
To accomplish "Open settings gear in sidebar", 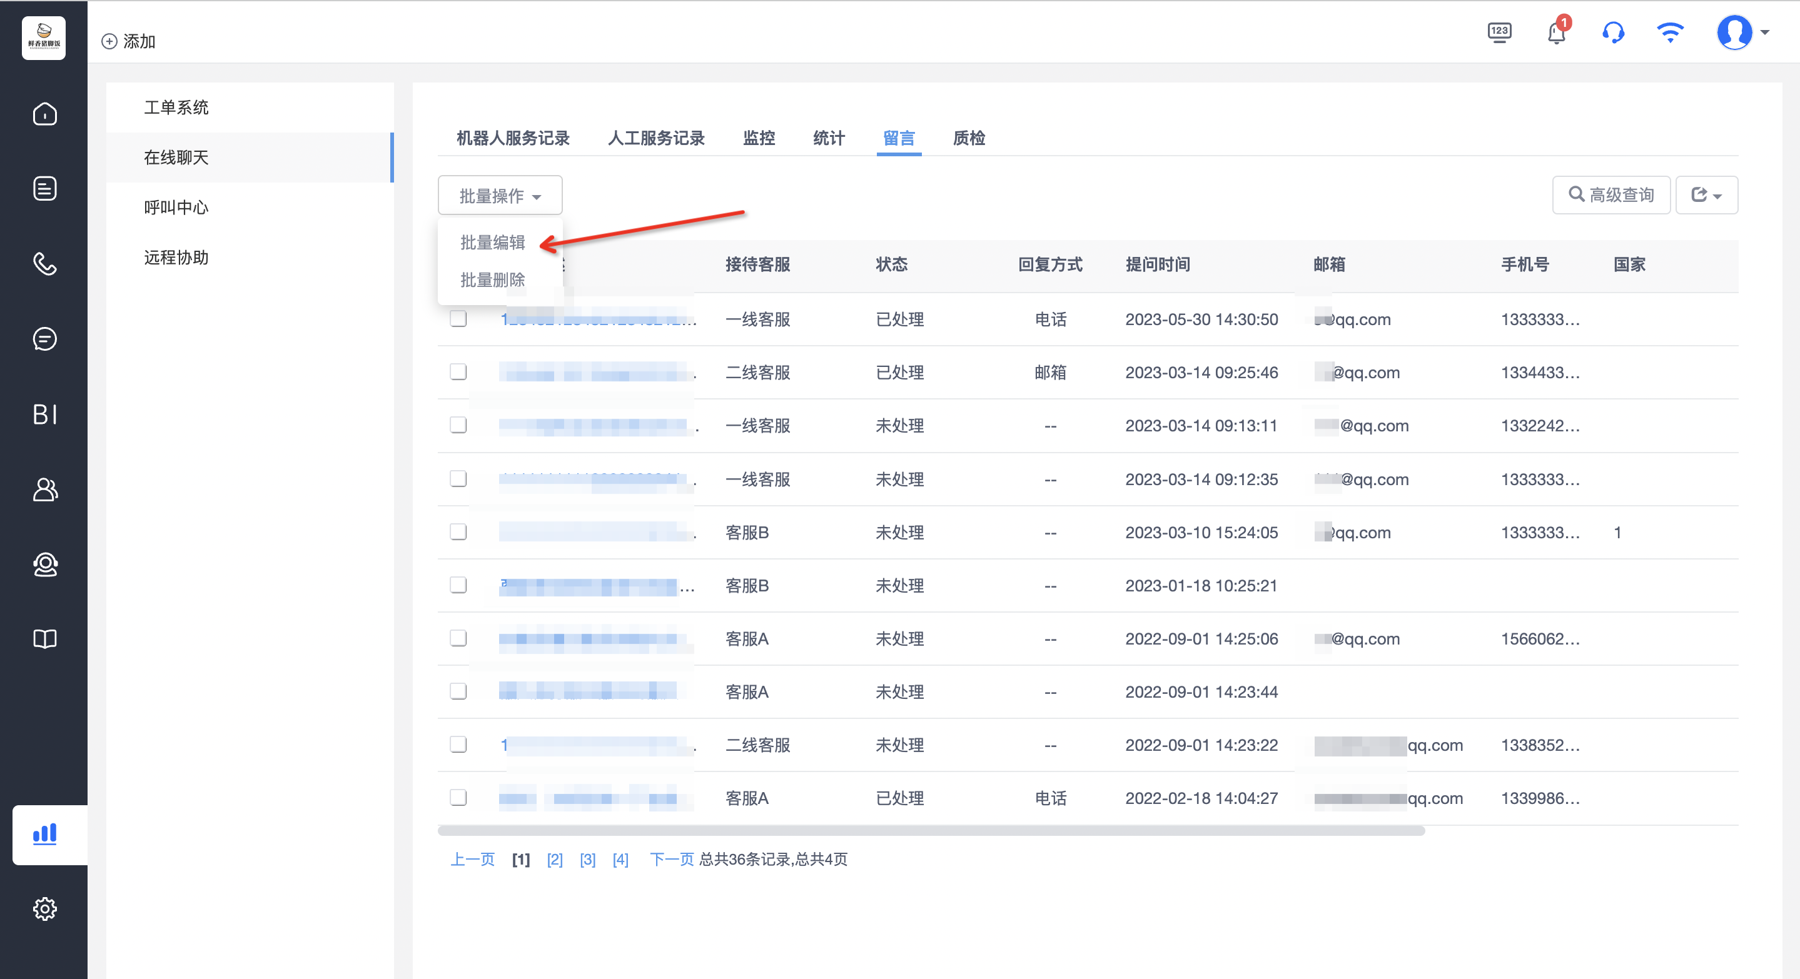I will pyautogui.click(x=45, y=908).
